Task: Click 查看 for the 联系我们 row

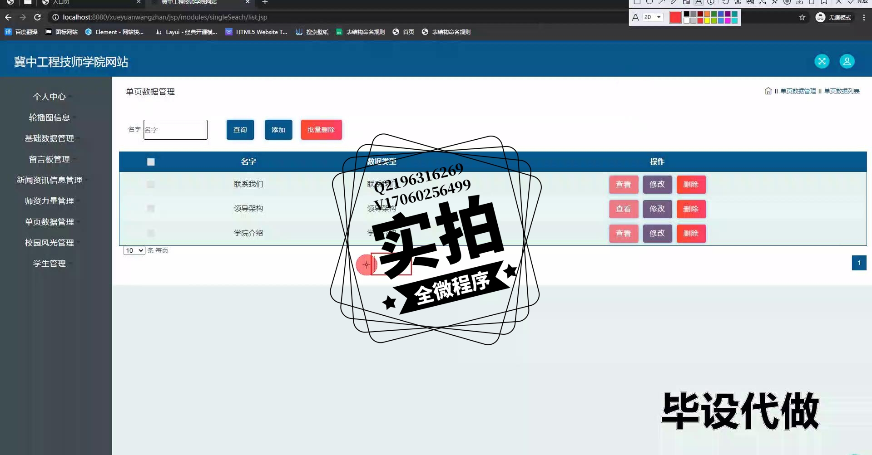Action: point(624,185)
